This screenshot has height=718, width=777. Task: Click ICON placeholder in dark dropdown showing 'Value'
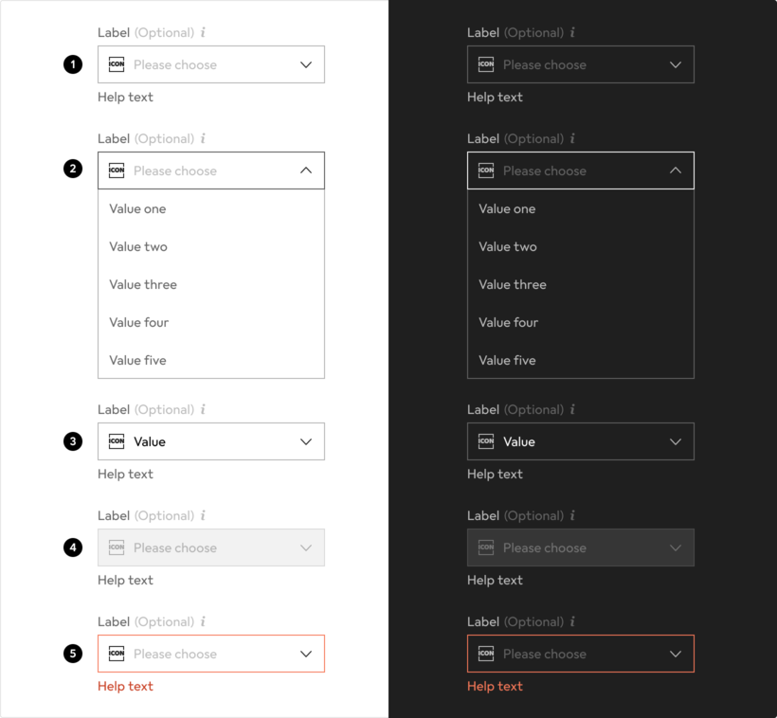click(x=486, y=441)
